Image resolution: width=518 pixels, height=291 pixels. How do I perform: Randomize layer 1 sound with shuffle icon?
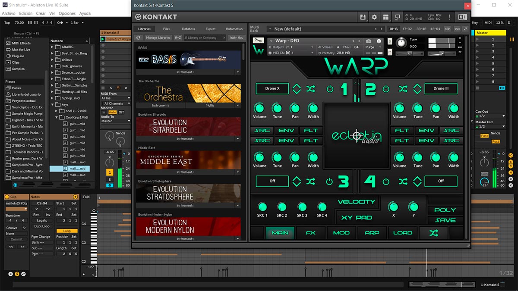pyautogui.click(x=311, y=89)
